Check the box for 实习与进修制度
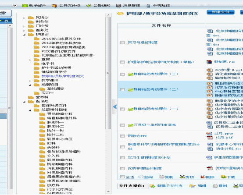 122,42
